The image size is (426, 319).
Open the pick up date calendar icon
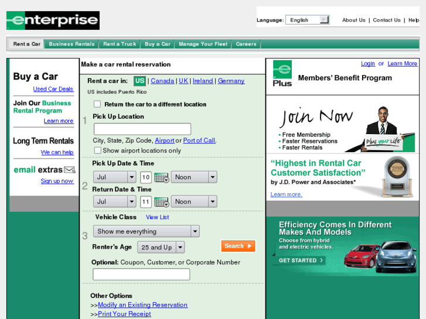click(x=162, y=177)
